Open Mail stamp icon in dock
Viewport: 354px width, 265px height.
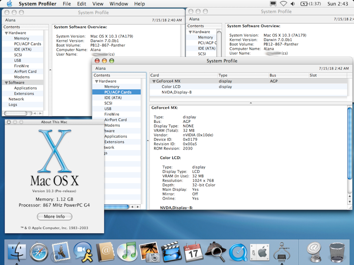pyautogui.click(x=60, y=252)
